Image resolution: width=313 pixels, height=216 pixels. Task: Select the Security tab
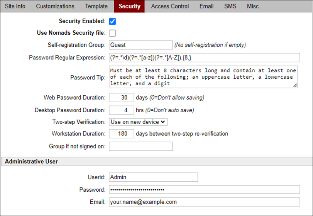click(x=129, y=6)
